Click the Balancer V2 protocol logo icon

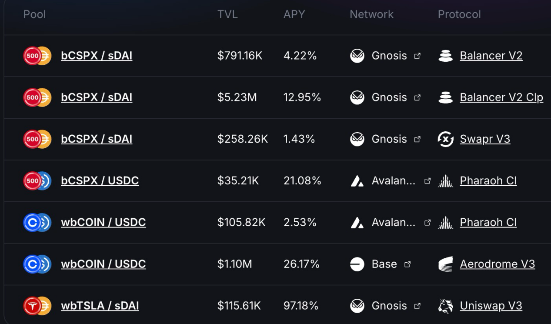pos(445,56)
